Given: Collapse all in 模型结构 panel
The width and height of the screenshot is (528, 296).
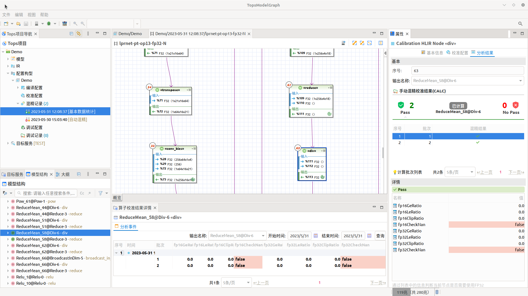Looking at the screenshot, I should coord(79,174).
